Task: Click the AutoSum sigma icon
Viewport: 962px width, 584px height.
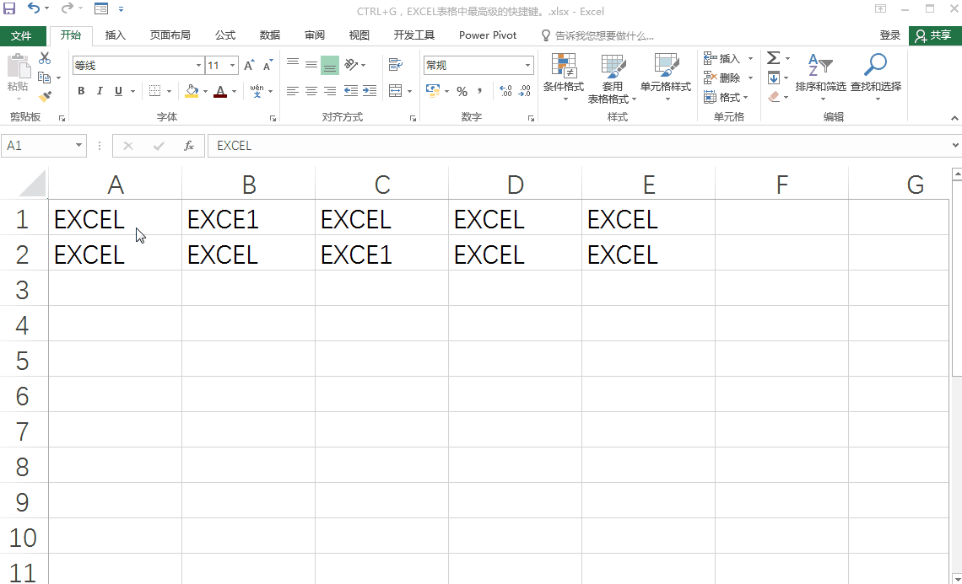Action: [x=774, y=58]
